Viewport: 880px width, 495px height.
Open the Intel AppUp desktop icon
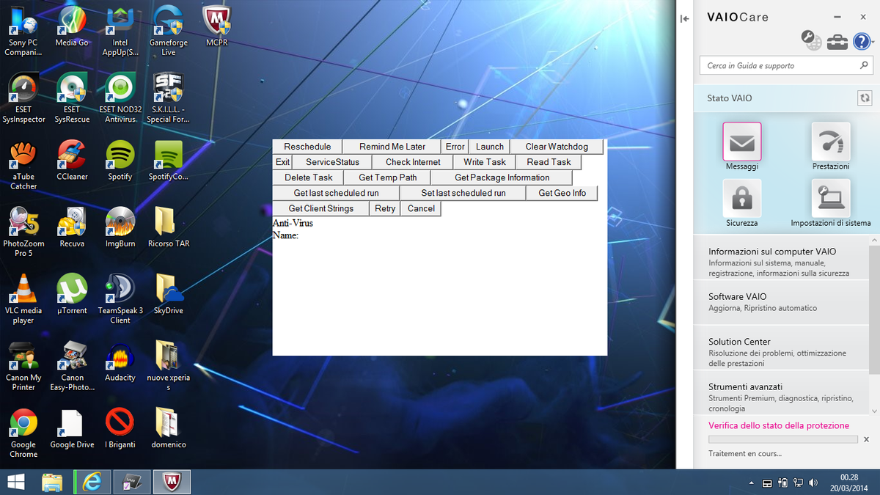120,31
